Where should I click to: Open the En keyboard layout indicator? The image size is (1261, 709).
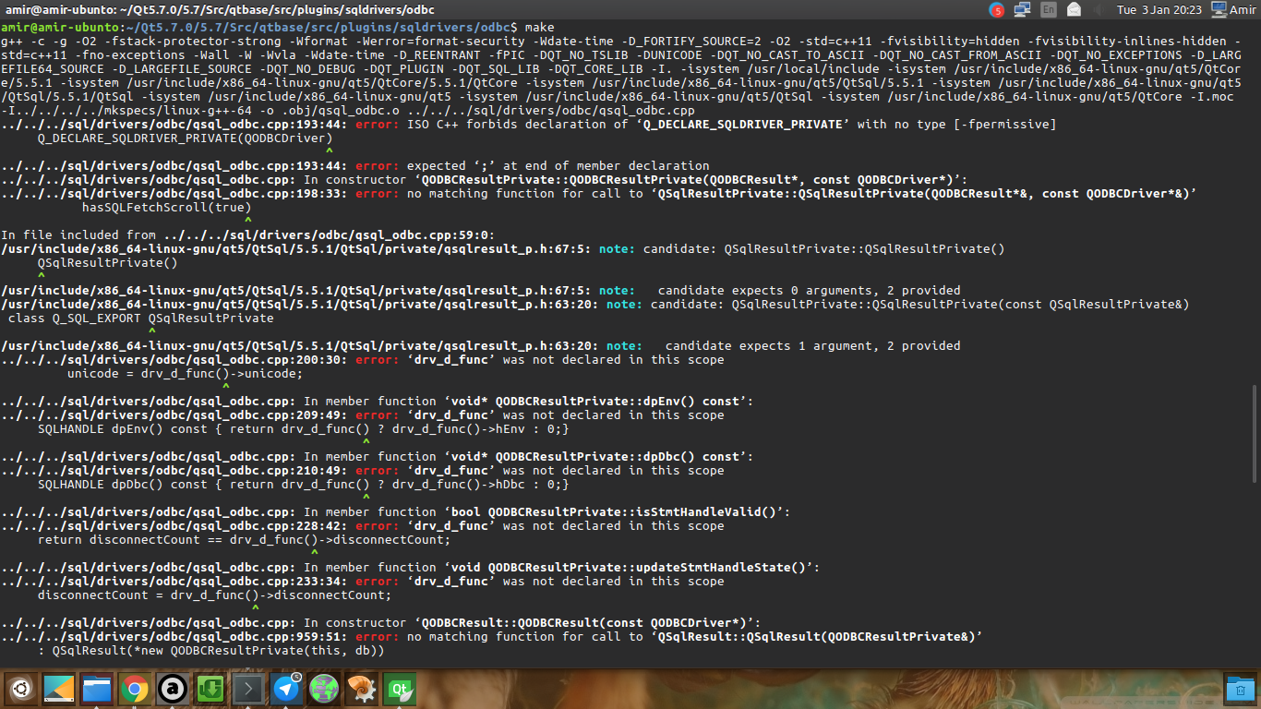point(1049,10)
